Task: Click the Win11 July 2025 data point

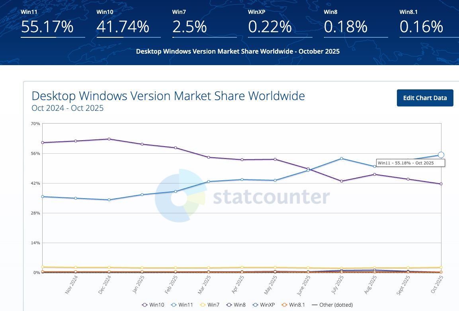Action: click(342, 158)
